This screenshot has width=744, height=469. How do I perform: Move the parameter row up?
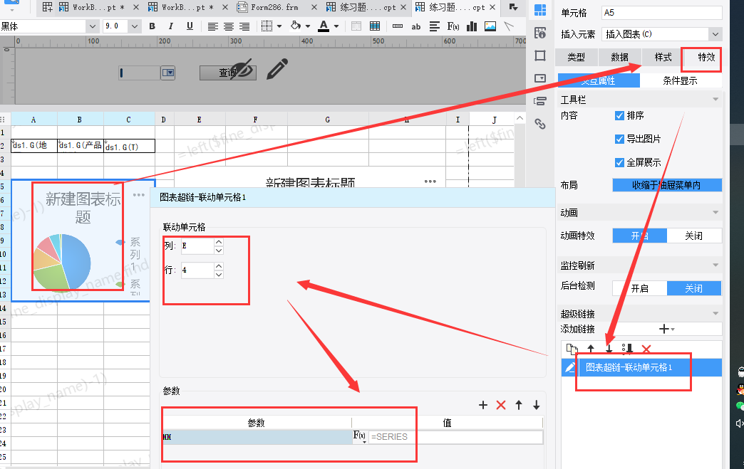pos(519,405)
